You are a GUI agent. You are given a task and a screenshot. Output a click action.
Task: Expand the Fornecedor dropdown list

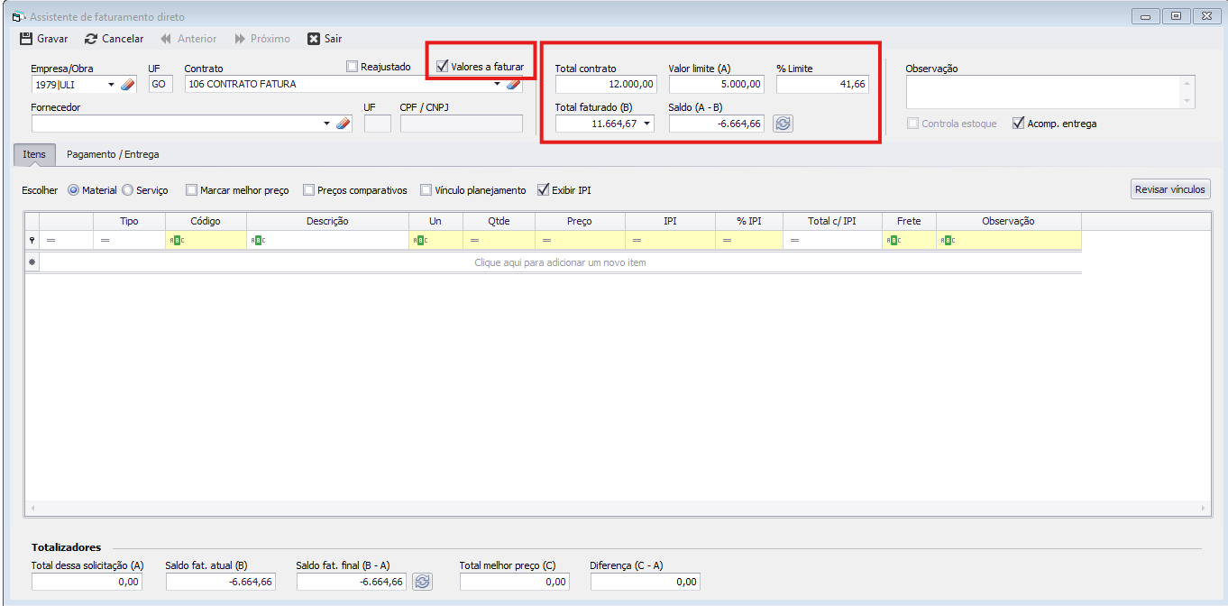tap(326, 124)
